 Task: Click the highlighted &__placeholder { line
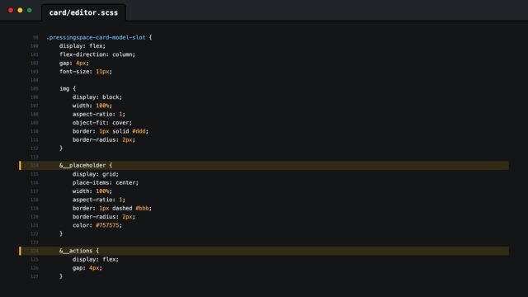[264, 165]
